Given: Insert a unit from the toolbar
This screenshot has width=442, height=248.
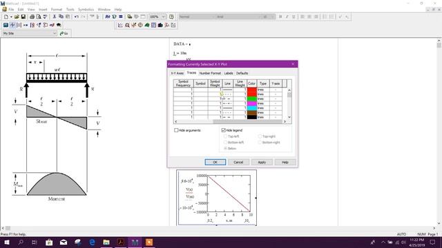Looking at the screenshot, I should pos(114,17).
